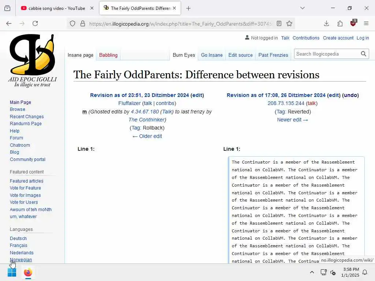Open the taskbar clock and date
This screenshot has width=375, height=281.
pyautogui.click(x=350, y=272)
